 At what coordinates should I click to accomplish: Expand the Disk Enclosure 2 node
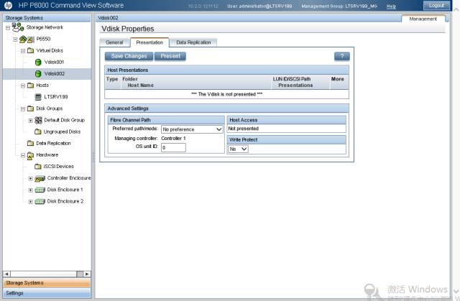(30, 202)
